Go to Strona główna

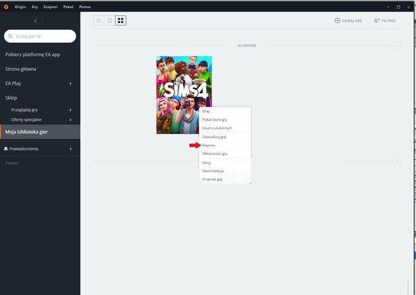click(21, 69)
